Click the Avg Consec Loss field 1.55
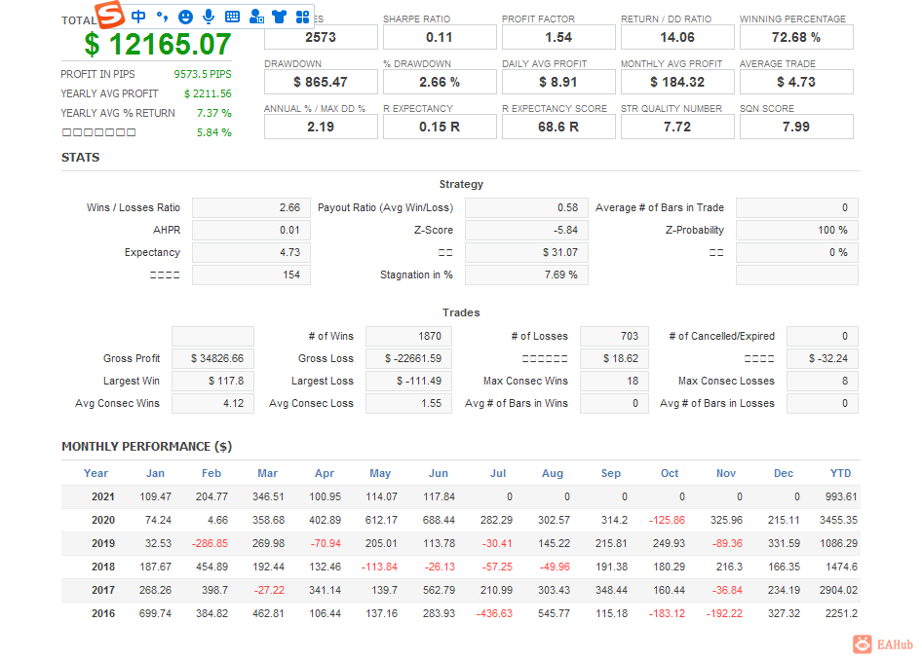The image size is (922, 659). coord(408,403)
